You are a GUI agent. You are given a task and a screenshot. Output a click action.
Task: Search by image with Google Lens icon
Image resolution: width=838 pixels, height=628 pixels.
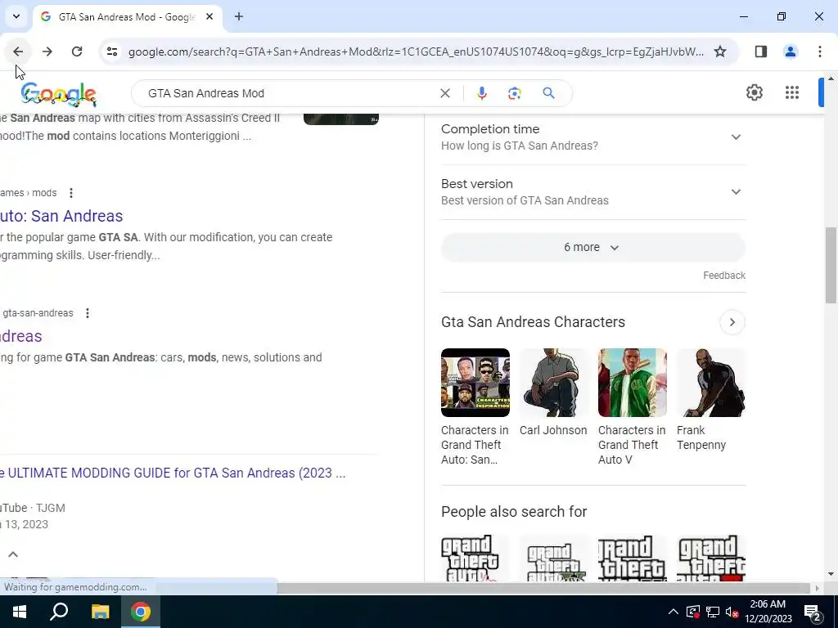click(514, 93)
